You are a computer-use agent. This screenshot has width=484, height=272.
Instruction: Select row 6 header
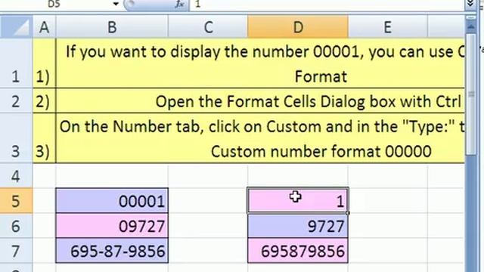click(x=16, y=226)
